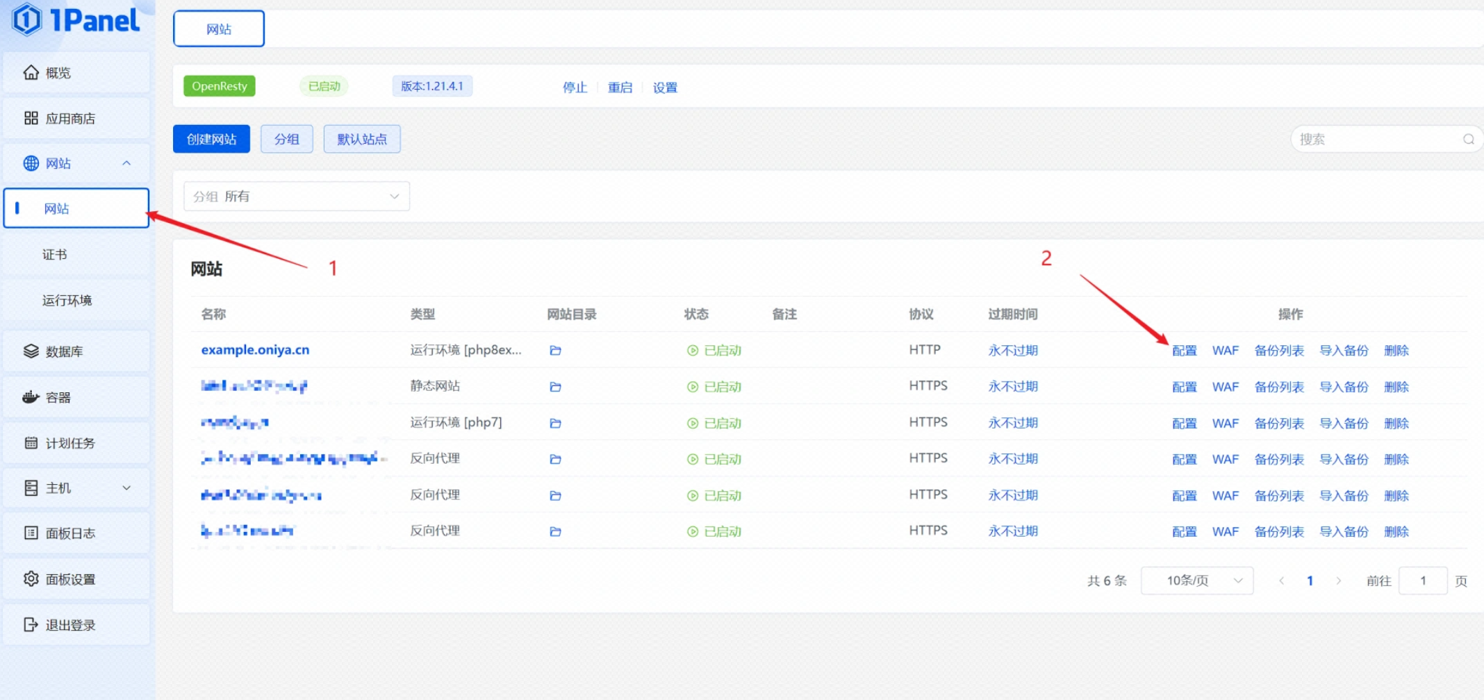Image resolution: width=1484 pixels, height=700 pixels.
Task: Open the 分组 所有 group dropdown
Action: pyautogui.click(x=297, y=197)
